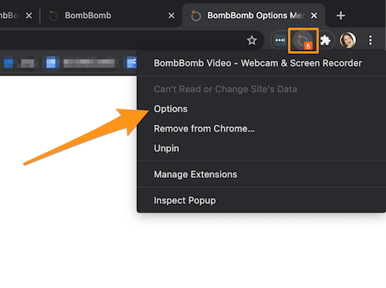Switch to the middle BombBomb tab
This screenshot has height=288, width=386.
coord(110,15)
